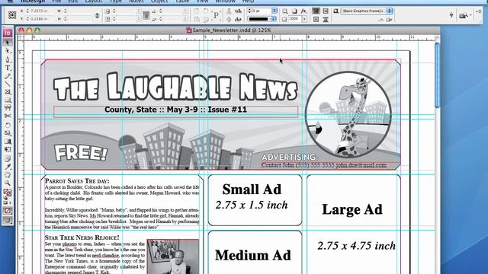This screenshot has height=274, width=488.
Task: Select the Small Ad frame
Action: pyautogui.click(x=255, y=200)
